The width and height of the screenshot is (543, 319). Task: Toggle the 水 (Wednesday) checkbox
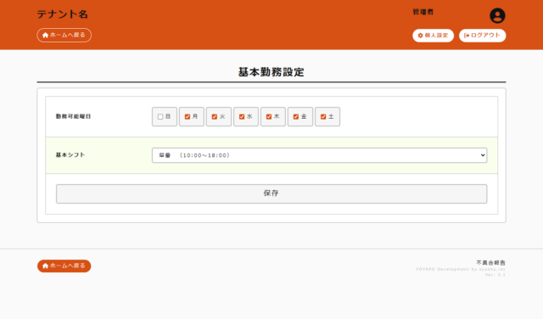(242, 117)
